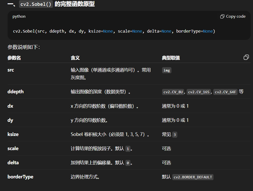The height and width of the screenshot is (191, 253).
Task: Click the copy table icon beside 典型取值
Action: (x=246, y=57)
